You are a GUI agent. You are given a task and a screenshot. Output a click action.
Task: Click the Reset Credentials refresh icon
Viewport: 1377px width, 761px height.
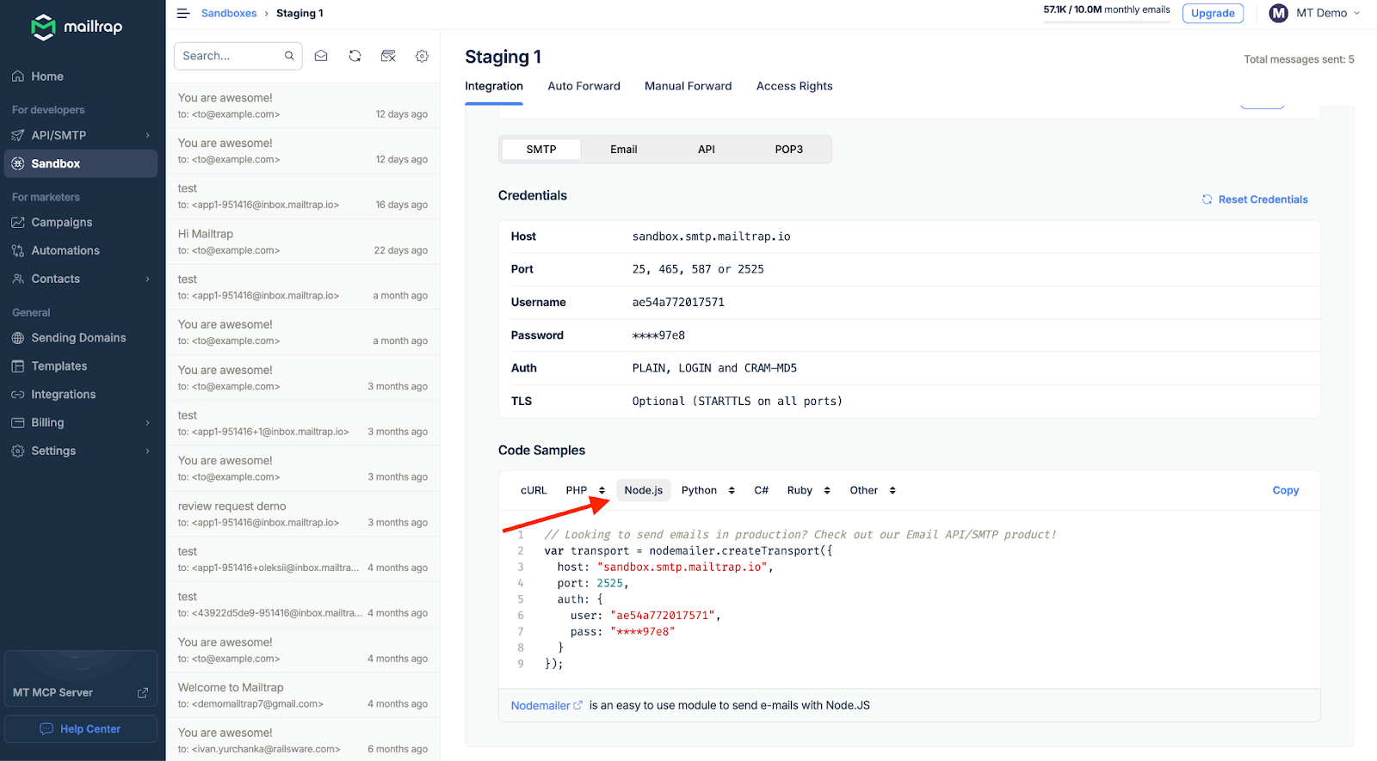point(1207,199)
